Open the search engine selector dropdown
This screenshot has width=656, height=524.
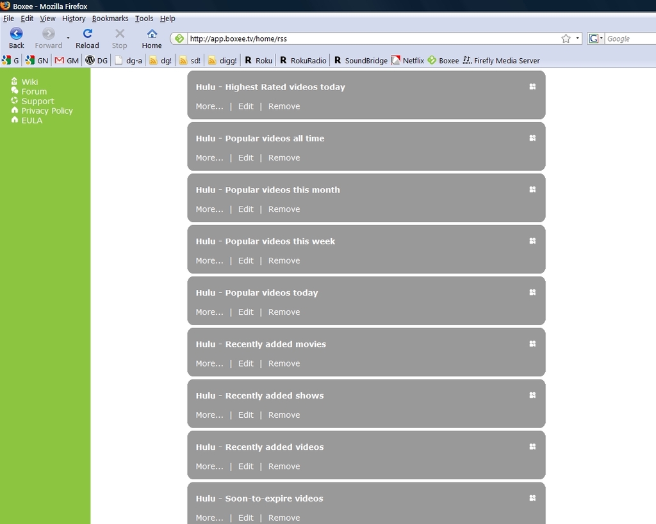(x=595, y=38)
